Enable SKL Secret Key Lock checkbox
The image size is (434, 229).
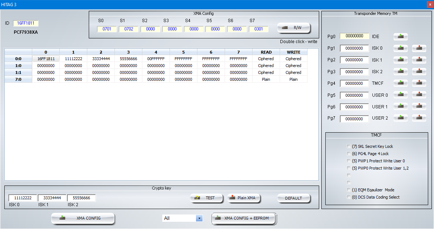(349, 146)
